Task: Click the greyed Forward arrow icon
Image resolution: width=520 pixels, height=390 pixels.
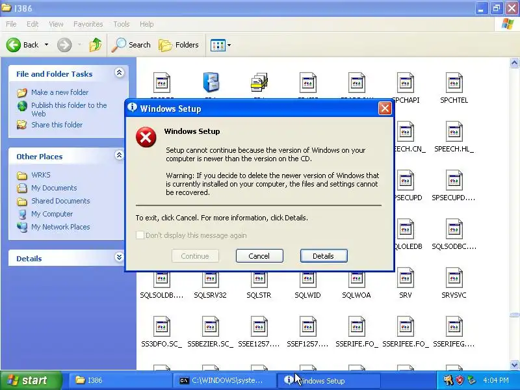Action: [64, 45]
